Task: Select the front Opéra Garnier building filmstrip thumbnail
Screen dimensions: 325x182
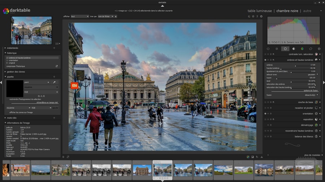Action: [x=142, y=170]
